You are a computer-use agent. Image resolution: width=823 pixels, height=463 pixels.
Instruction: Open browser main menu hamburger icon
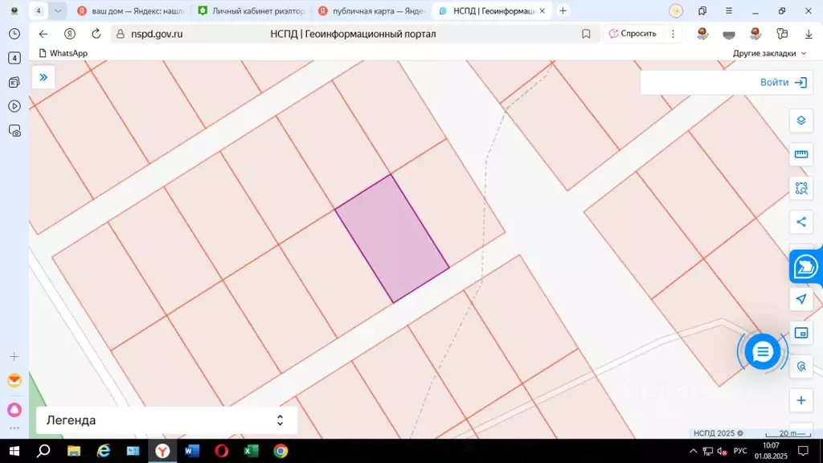[728, 10]
